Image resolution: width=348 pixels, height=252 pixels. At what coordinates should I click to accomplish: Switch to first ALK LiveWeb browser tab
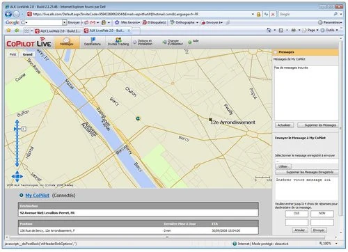tap(58, 31)
